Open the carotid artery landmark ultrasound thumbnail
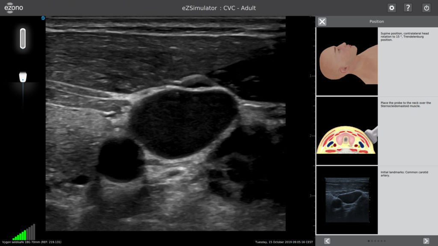 (347, 200)
